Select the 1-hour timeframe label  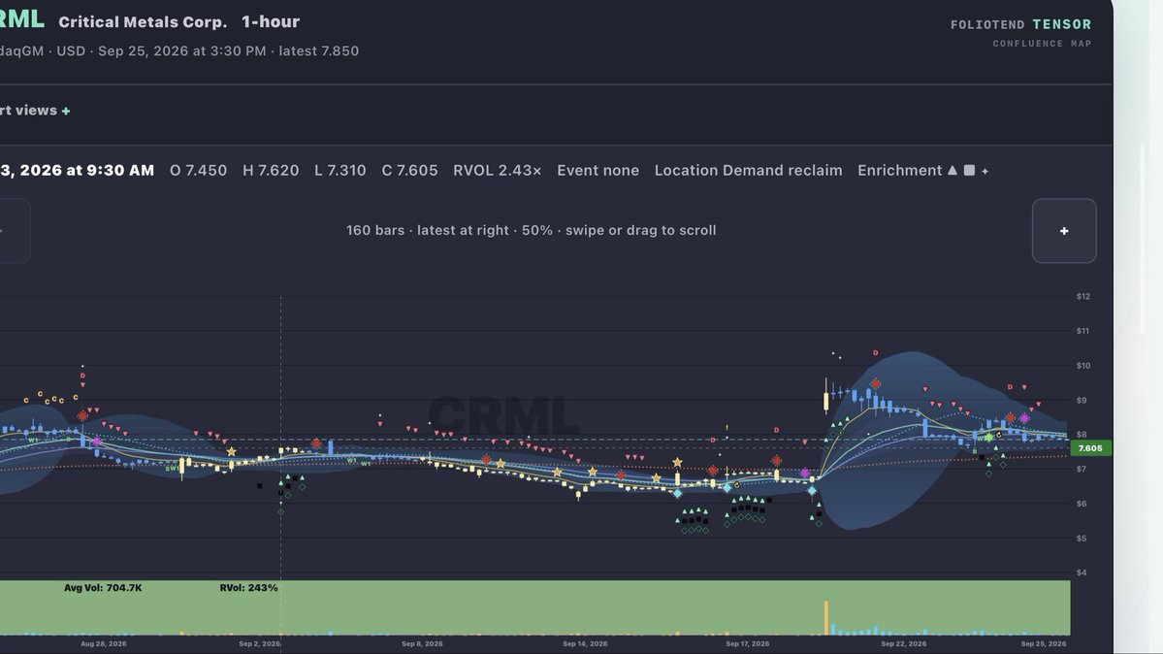[x=271, y=21]
